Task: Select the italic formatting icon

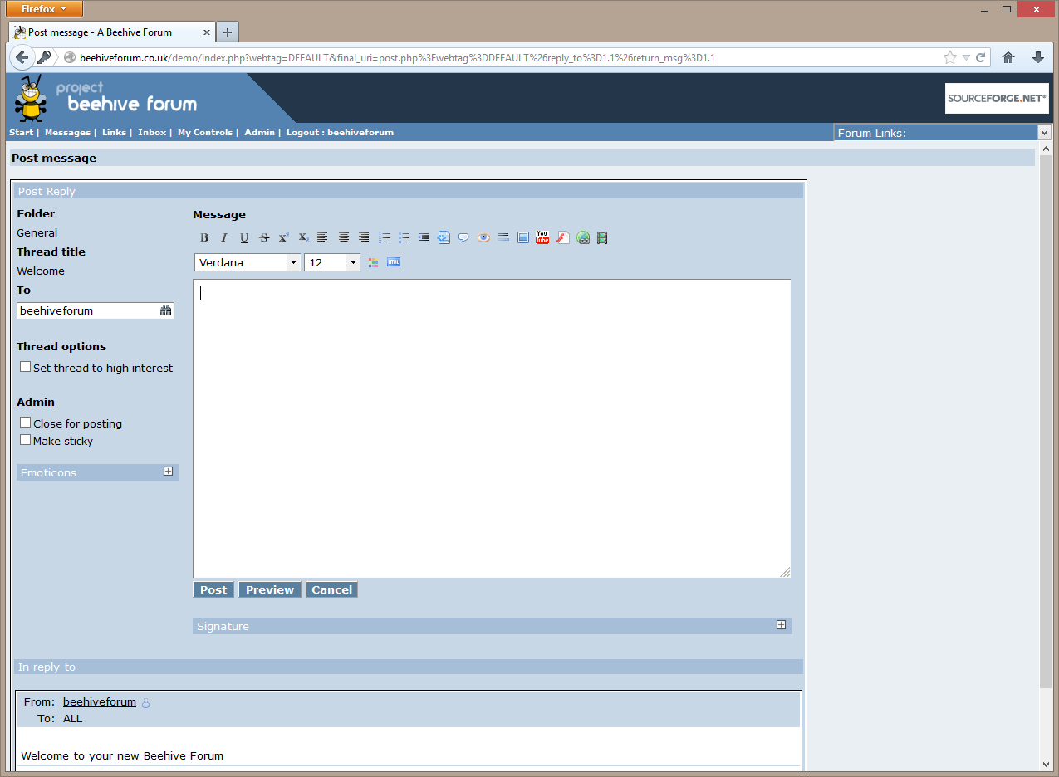Action: [x=223, y=237]
